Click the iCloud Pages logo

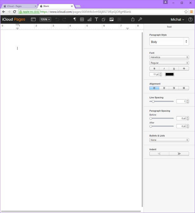coord(14,19)
